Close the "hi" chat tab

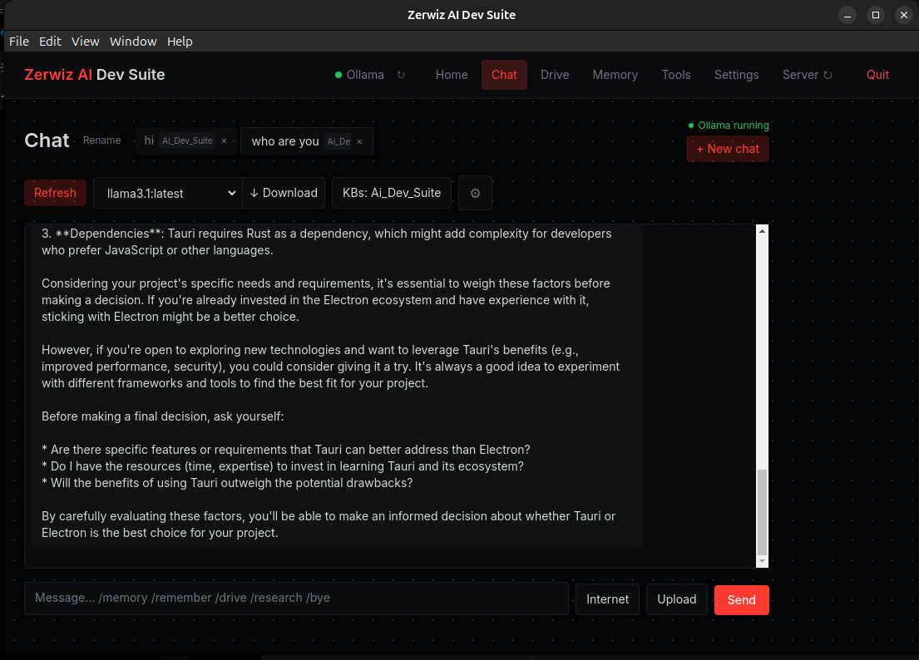(223, 140)
